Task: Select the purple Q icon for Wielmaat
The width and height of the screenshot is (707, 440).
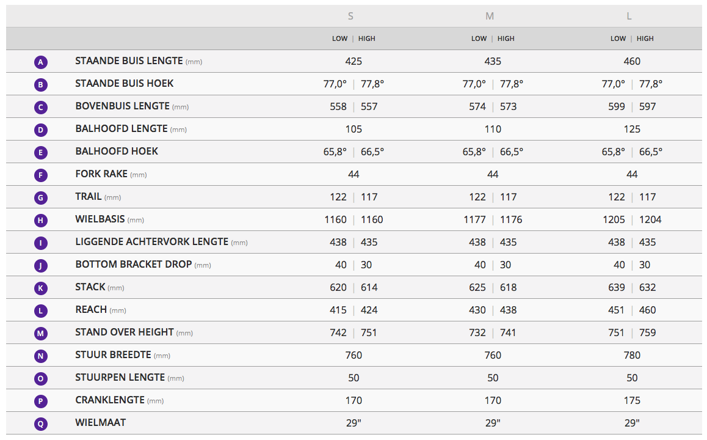Action: pos(41,424)
